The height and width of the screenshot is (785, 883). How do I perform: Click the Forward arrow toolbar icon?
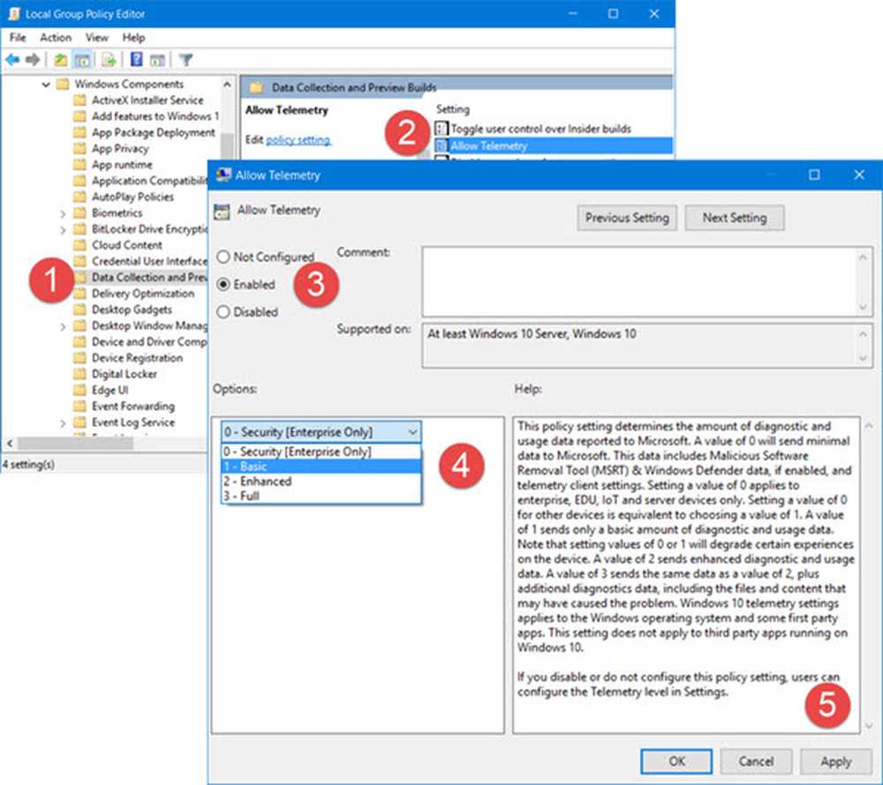(x=33, y=60)
